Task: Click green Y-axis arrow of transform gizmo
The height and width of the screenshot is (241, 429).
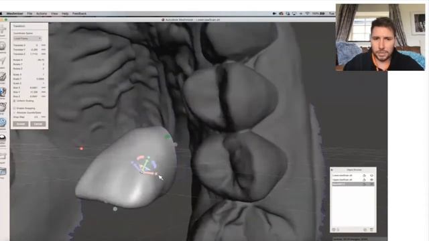Action: [x=149, y=158]
